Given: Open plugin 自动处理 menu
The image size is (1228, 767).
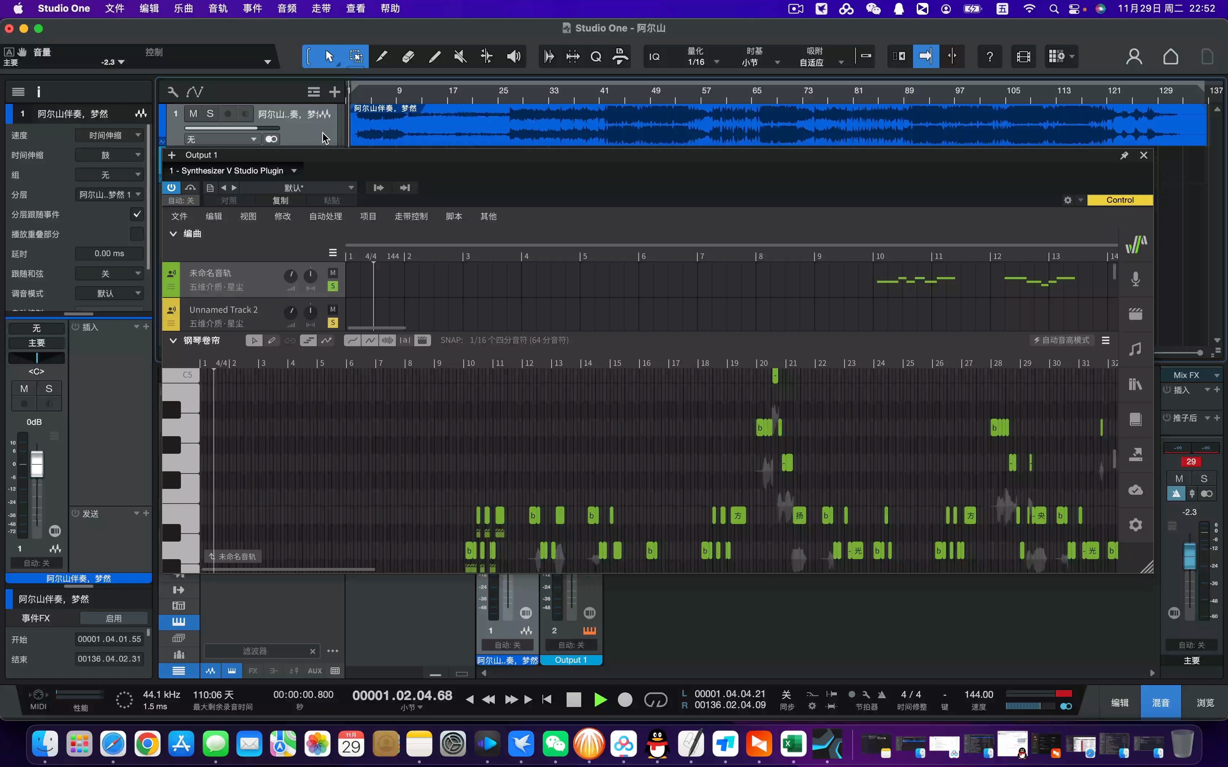Looking at the screenshot, I should point(325,217).
